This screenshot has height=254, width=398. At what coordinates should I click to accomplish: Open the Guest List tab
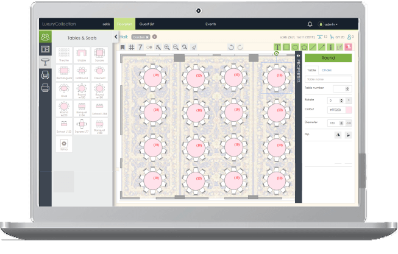[147, 24]
